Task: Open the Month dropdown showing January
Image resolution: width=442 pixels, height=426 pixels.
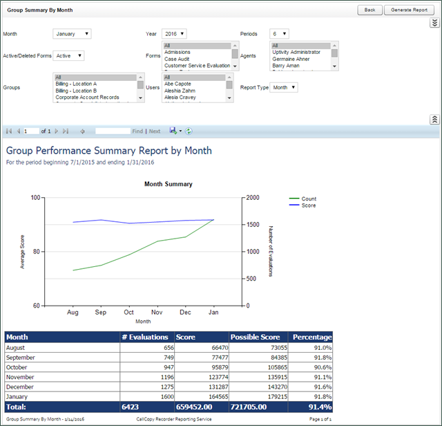Action: (x=72, y=34)
